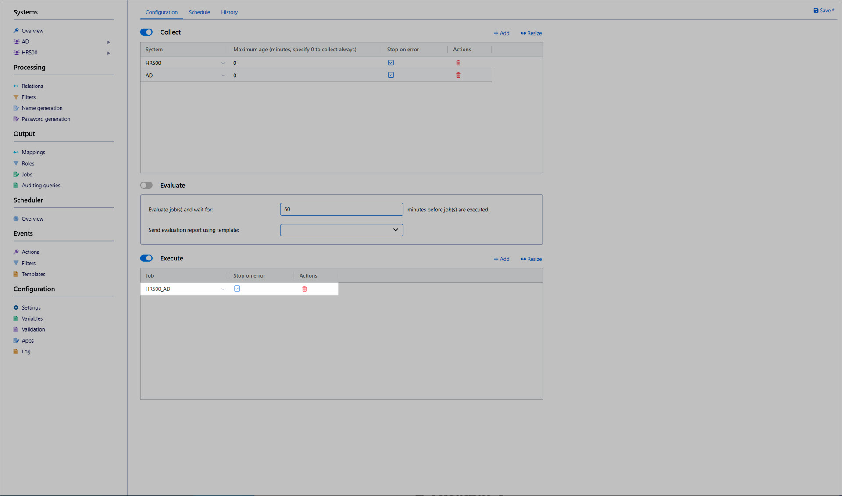
Task: Click the Save disk icon
Action: (816, 11)
